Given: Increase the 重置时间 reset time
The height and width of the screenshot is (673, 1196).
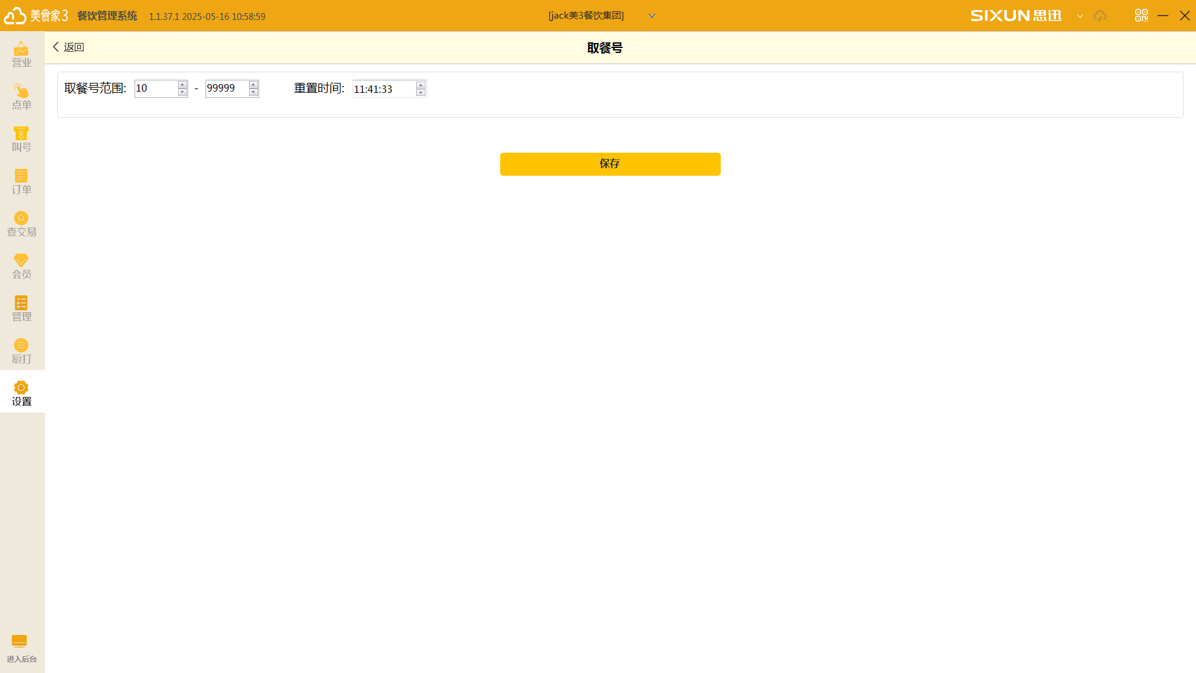Looking at the screenshot, I should (x=421, y=85).
